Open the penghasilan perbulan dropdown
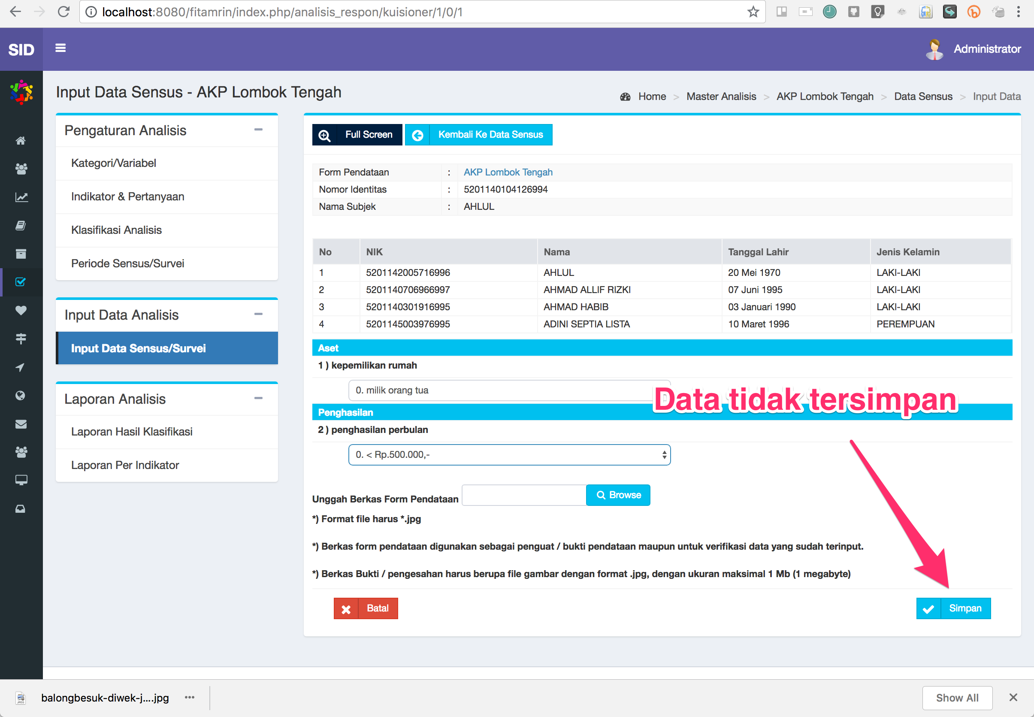This screenshot has width=1034, height=717. point(509,455)
